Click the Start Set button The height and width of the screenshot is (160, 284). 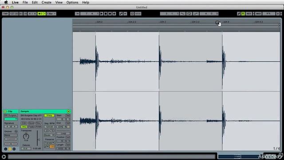point(67,116)
